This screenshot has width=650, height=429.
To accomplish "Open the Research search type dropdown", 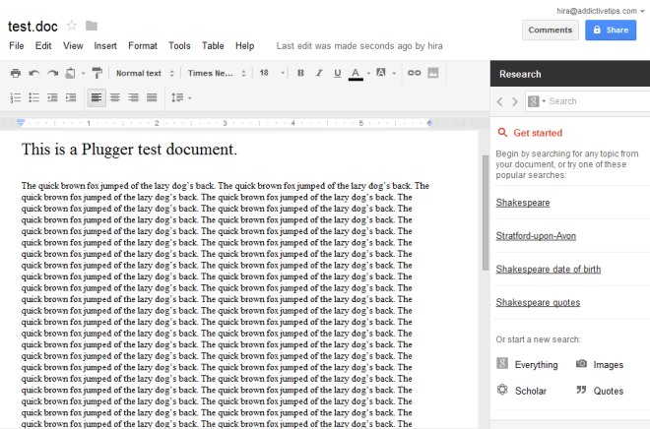I will coord(537,101).
